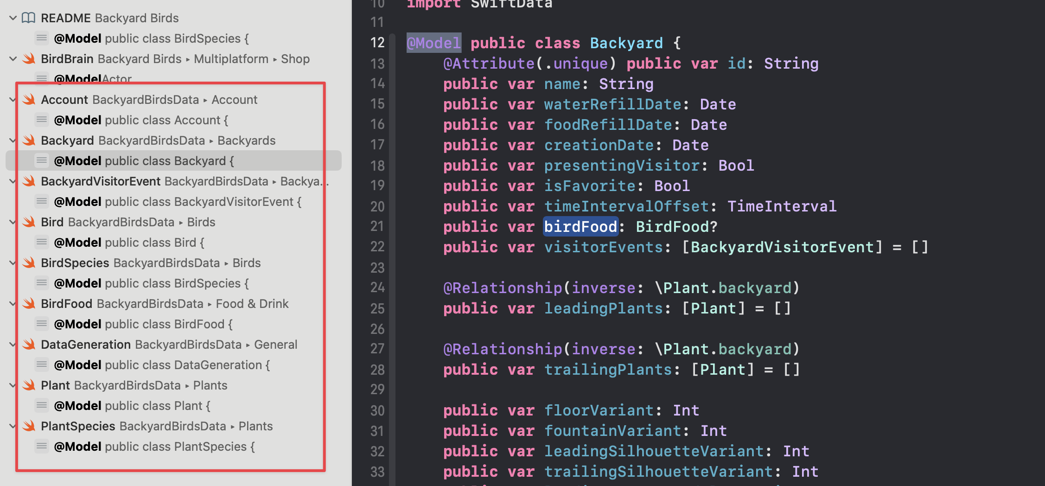Click the PlantSpecies Swift file icon
The image size is (1045, 486).
[29, 426]
